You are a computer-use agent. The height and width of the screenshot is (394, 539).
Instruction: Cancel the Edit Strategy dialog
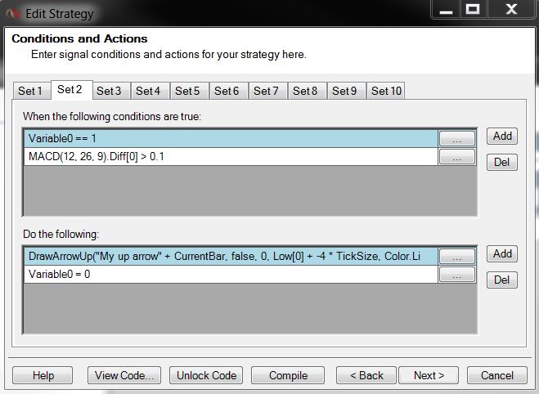click(497, 375)
